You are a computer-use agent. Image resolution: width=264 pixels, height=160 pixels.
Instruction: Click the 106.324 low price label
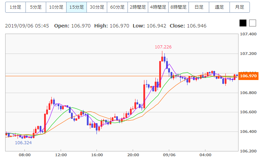click(23, 143)
